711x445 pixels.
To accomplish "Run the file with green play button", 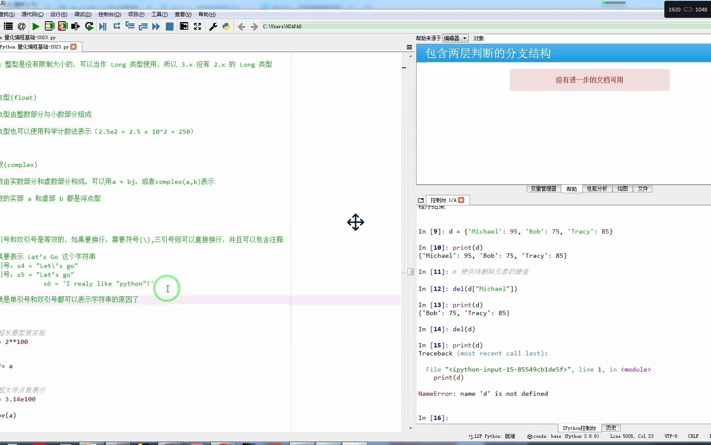I will [x=36, y=26].
